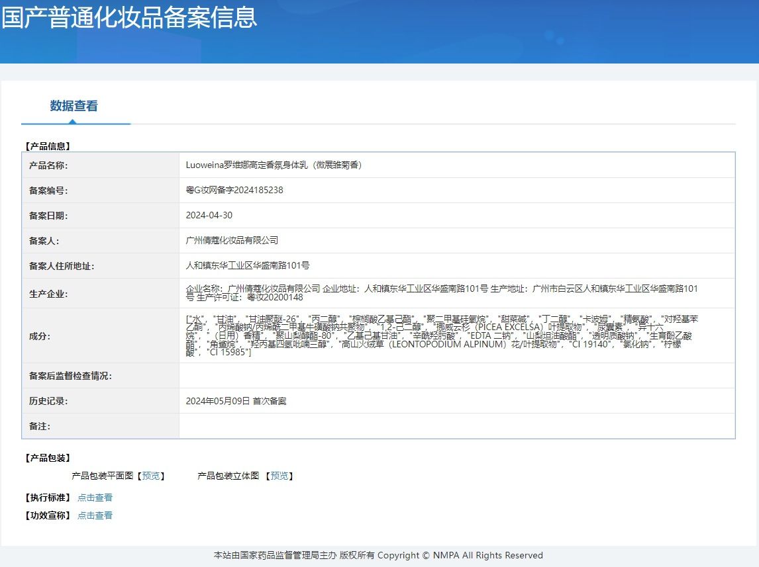Click the 备案人住所地址 label cell
The image size is (759, 567).
[x=101, y=266]
